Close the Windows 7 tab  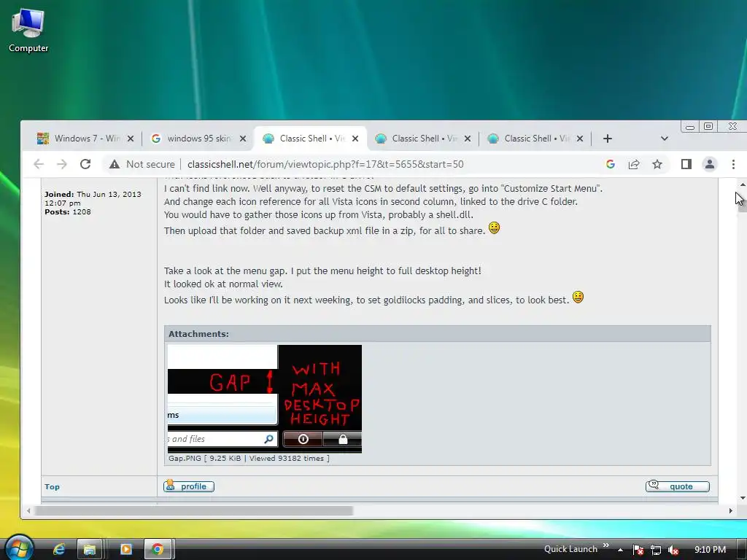131,139
